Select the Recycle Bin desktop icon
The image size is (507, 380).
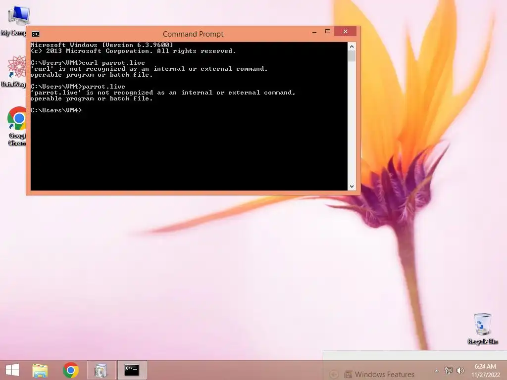click(482, 329)
